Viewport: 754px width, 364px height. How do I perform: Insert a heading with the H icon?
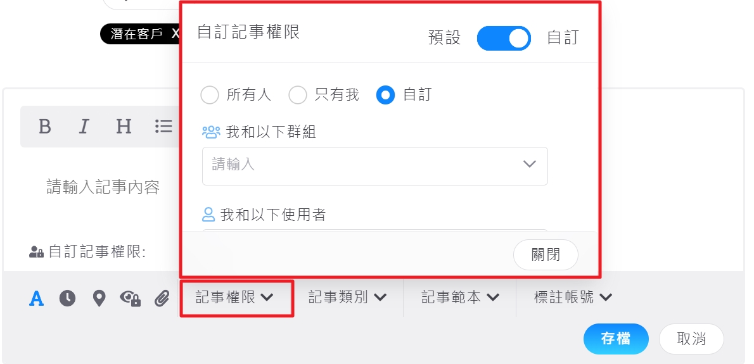coord(124,127)
